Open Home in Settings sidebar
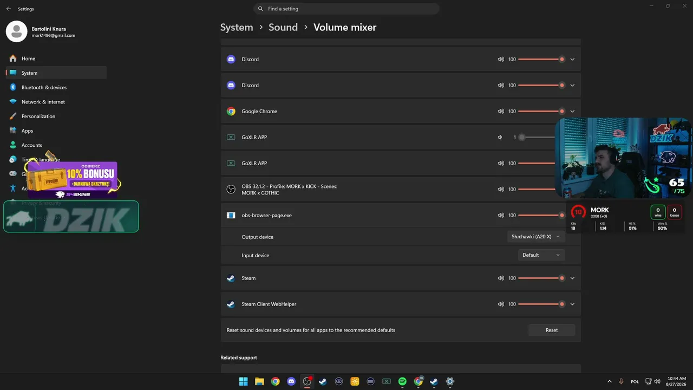Image resolution: width=693 pixels, height=390 pixels. point(56,58)
